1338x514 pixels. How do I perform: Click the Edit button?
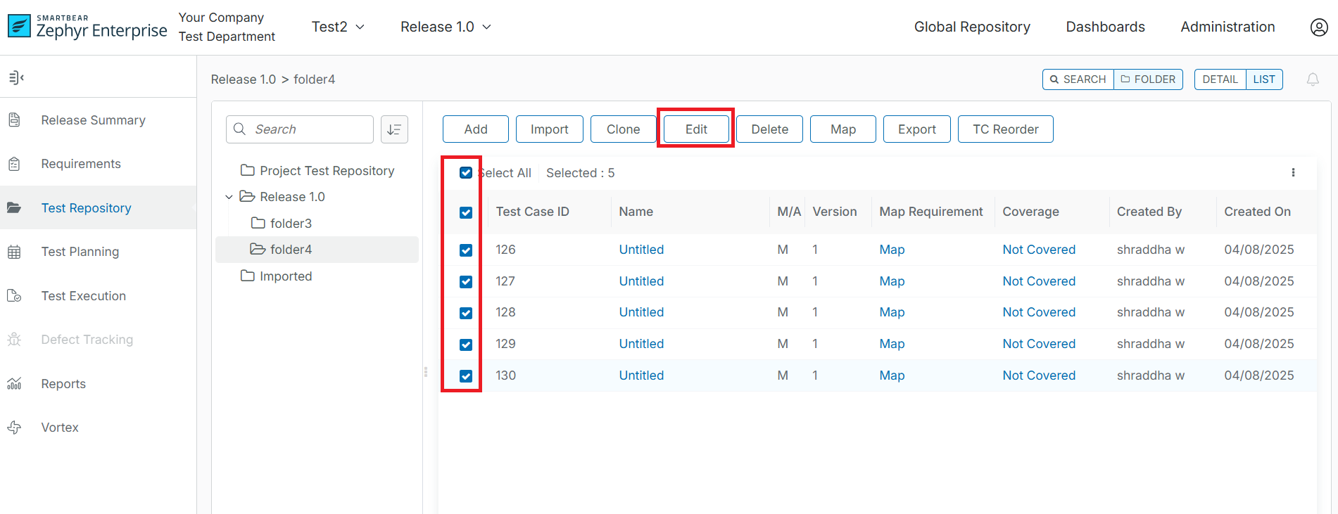click(696, 129)
